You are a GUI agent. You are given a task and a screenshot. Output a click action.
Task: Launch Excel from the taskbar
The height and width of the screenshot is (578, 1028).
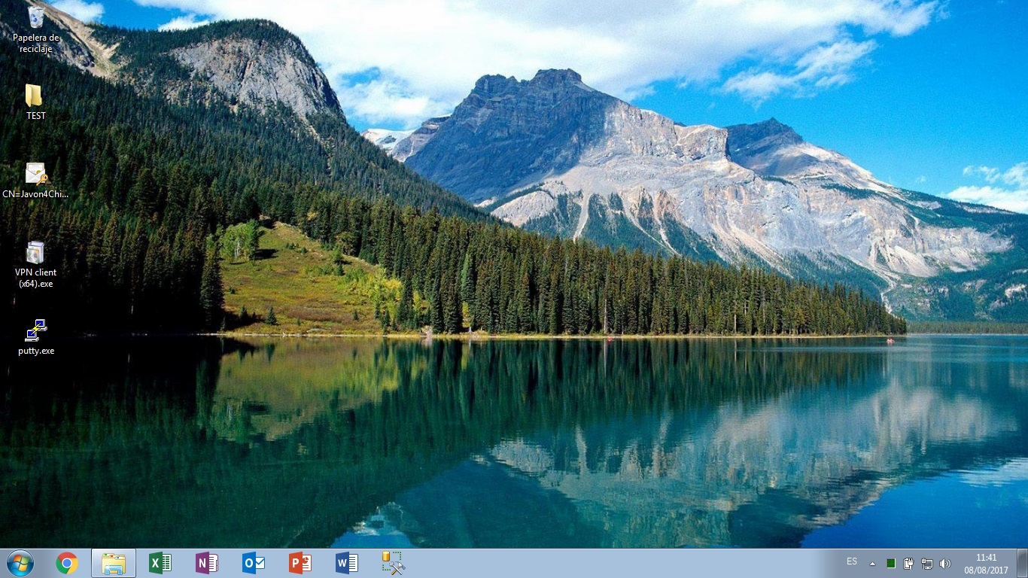click(x=160, y=563)
